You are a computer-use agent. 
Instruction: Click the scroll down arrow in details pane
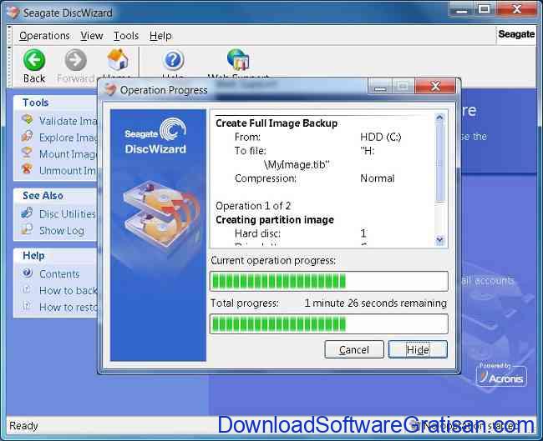click(x=439, y=239)
